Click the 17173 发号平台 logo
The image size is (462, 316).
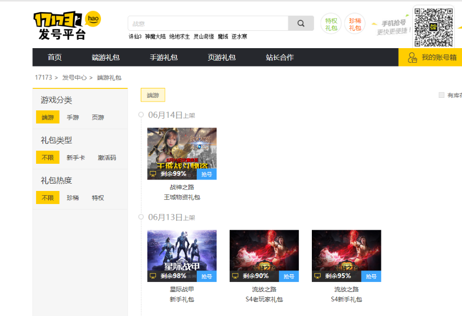pos(67,26)
